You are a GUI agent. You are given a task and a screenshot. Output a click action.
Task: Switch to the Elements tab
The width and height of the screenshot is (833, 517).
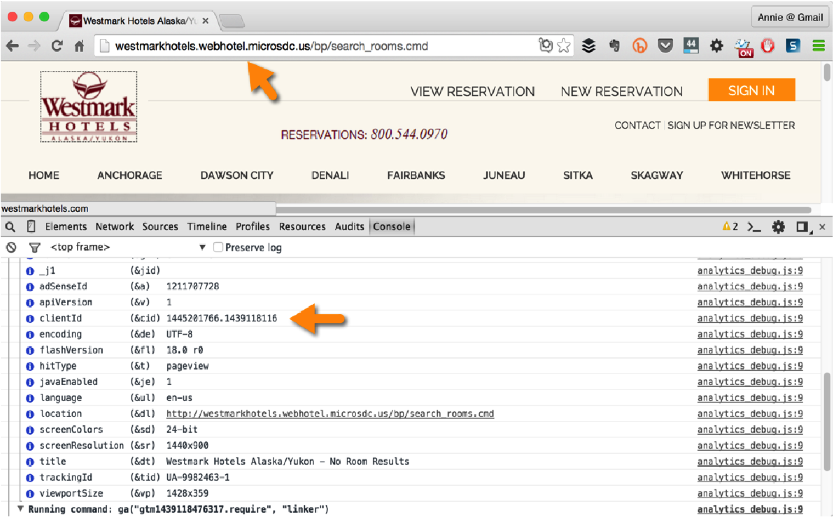pyautogui.click(x=66, y=226)
